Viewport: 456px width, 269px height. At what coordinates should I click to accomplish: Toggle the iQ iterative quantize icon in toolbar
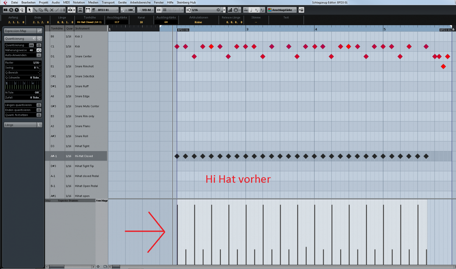pyautogui.click(x=188, y=10)
